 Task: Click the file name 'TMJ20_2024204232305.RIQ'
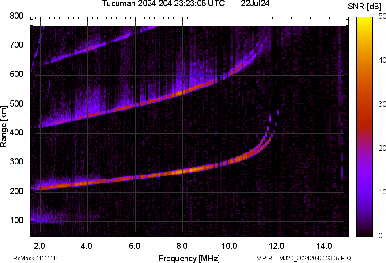(313, 258)
